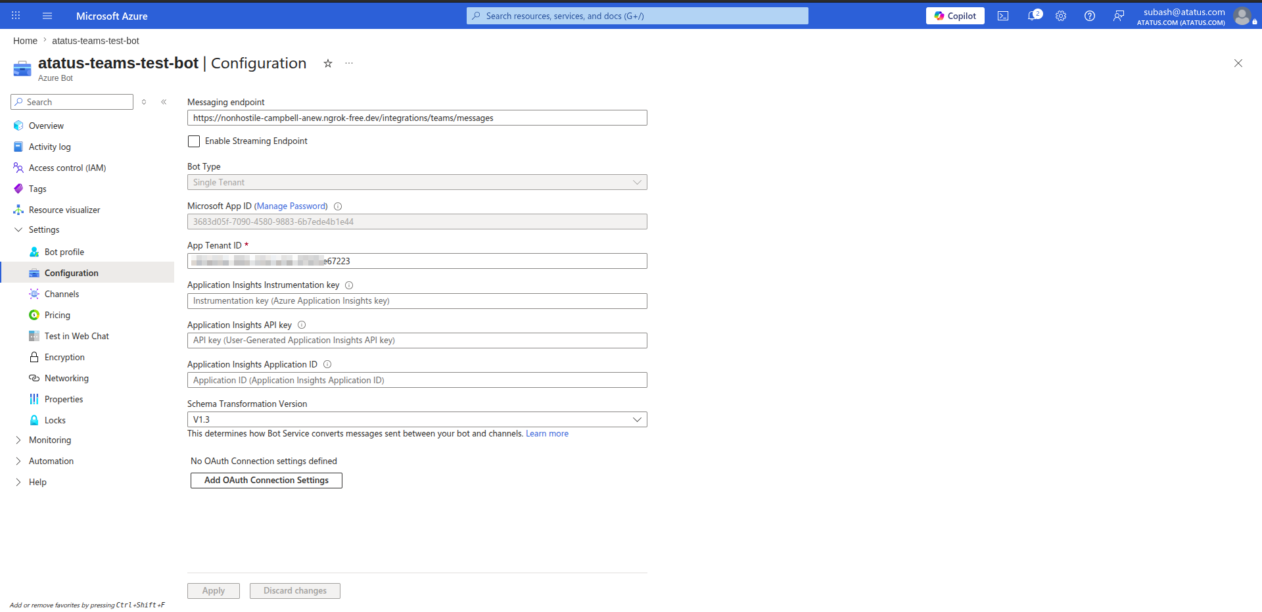Open the help question mark
This screenshot has width=1262, height=612.
point(1090,16)
